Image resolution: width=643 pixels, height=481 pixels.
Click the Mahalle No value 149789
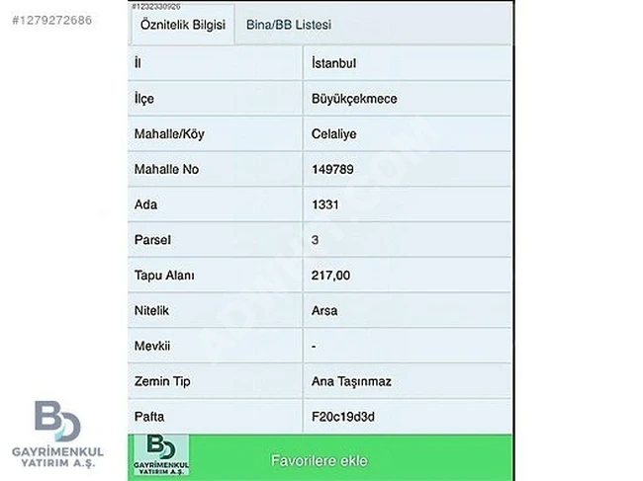click(x=332, y=169)
